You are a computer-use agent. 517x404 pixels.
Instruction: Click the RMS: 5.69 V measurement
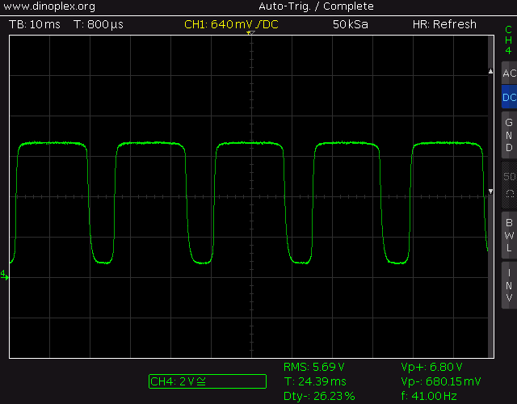tap(314, 368)
